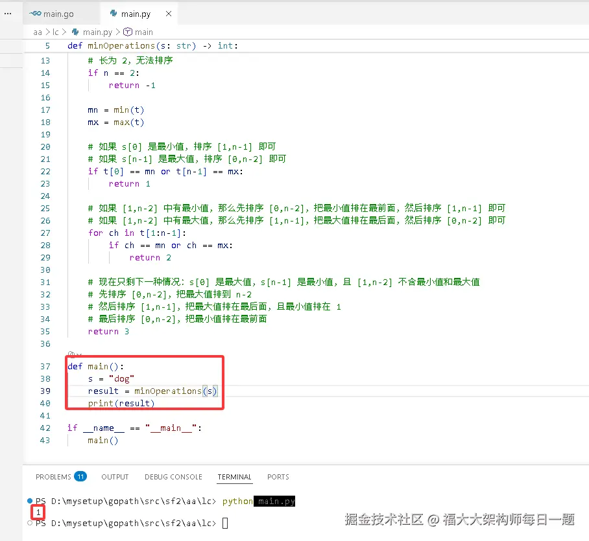589x541 pixels.
Task: Click the 'return 1' line
Action: 130,184
